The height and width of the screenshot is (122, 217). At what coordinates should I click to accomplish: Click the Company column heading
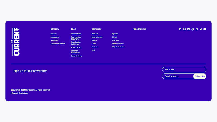pyautogui.click(x=55, y=29)
